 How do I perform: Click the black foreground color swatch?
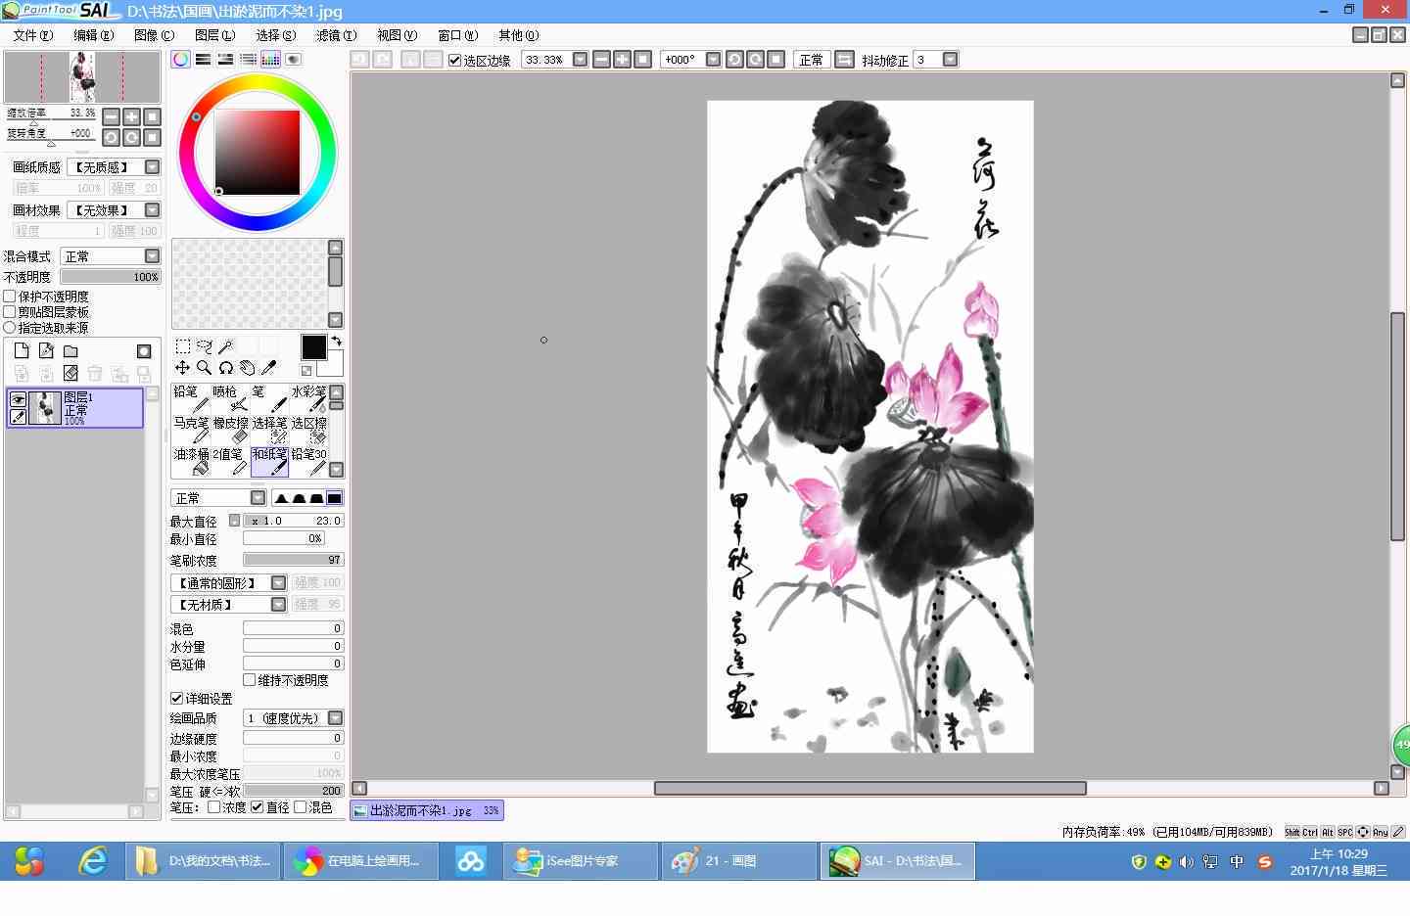[313, 347]
